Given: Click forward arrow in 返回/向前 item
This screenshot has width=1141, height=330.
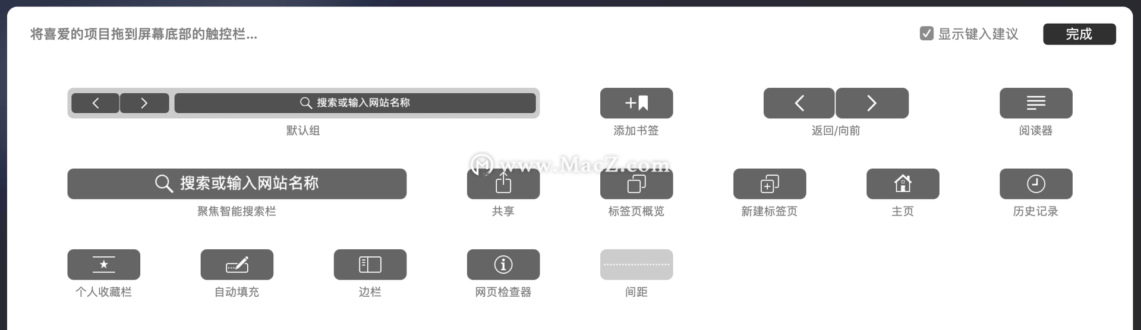Looking at the screenshot, I should click(872, 103).
